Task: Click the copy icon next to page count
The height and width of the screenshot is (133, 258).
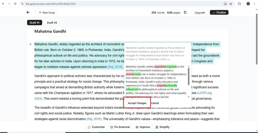Action: click(185, 13)
